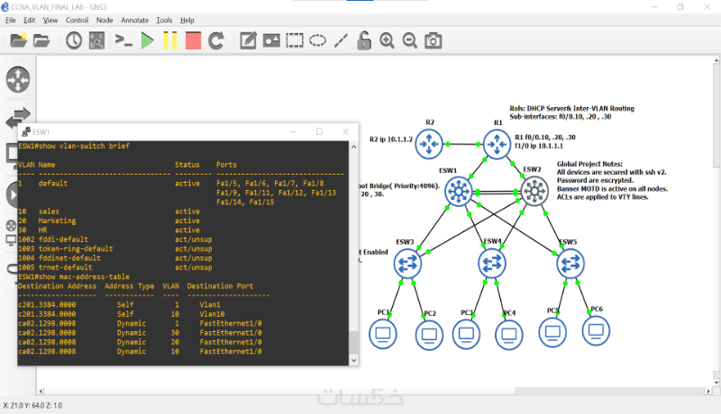
Task: Toggle the lock items padlock icon
Action: tap(364, 40)
